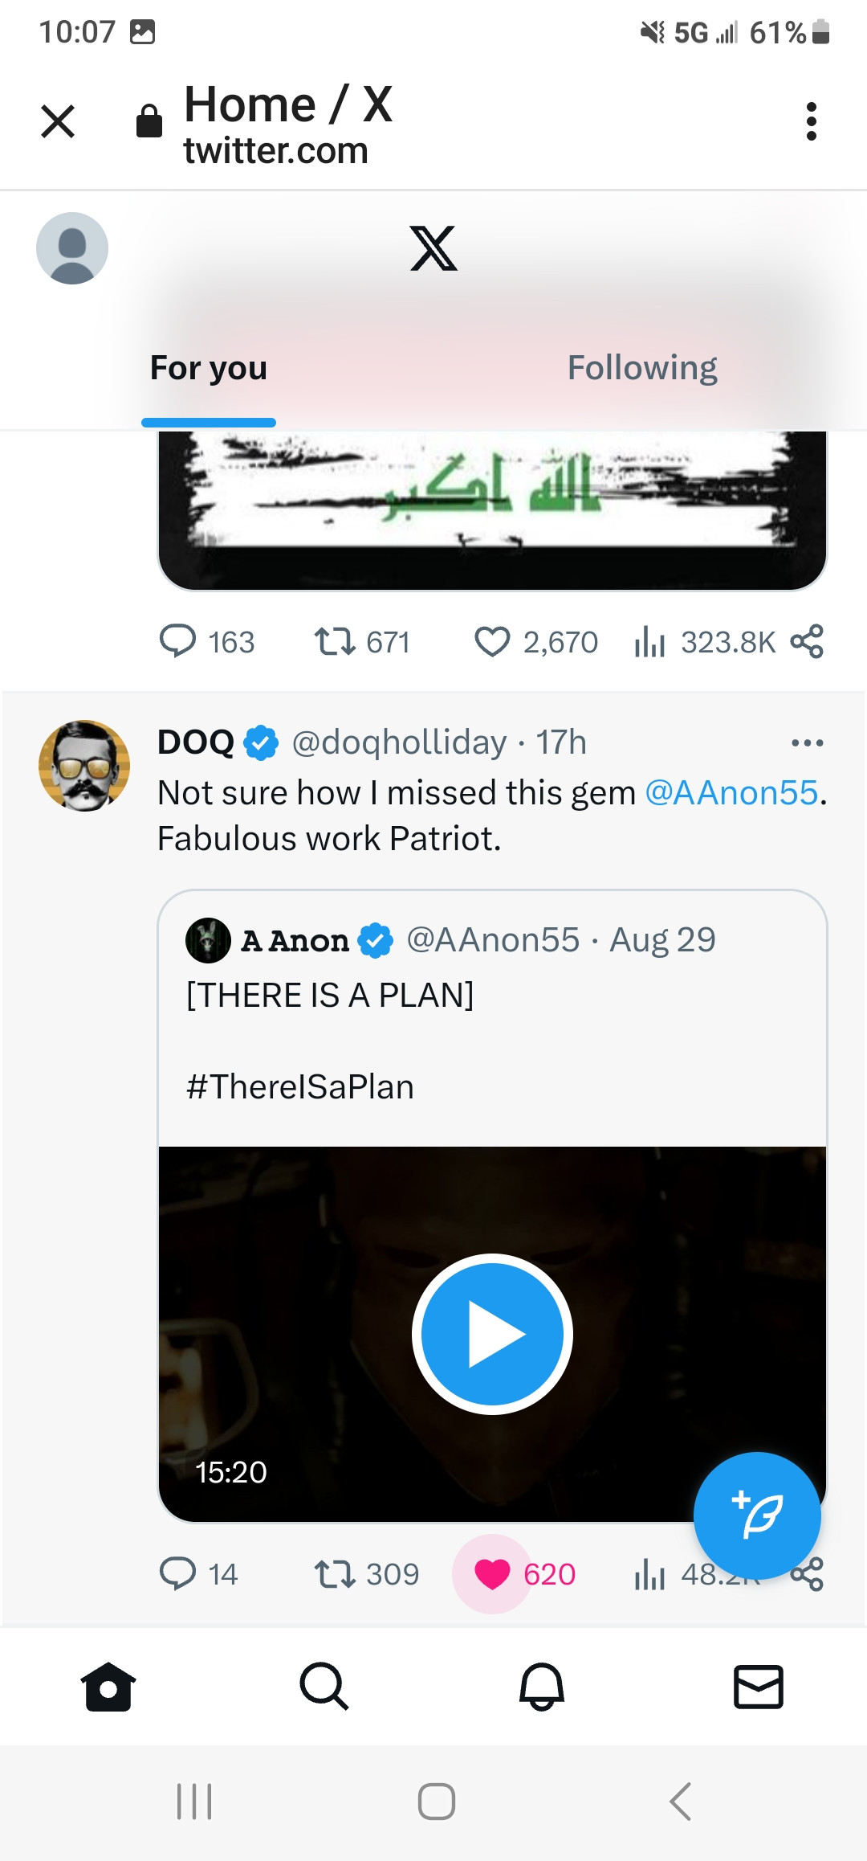867x1861 pixels.
Task: Share the post with 323.8K views
Action: (x=807, y=641)
